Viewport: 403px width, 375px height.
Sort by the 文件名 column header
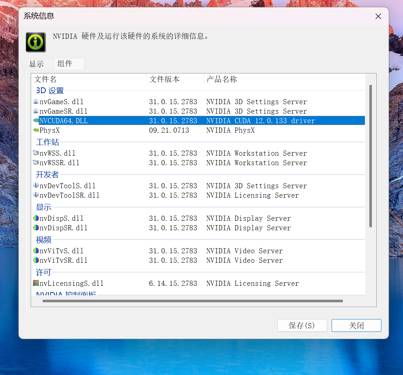pyautogui.click(x=89, y=79)
